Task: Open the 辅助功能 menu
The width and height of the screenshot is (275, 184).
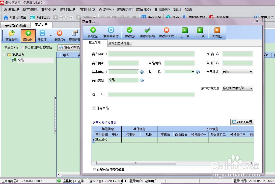Action: [x=125, y=10]
